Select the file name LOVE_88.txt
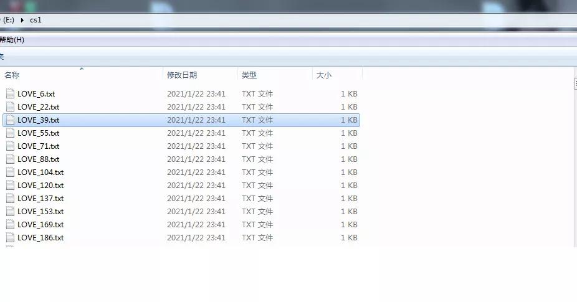 click(38, 159)
